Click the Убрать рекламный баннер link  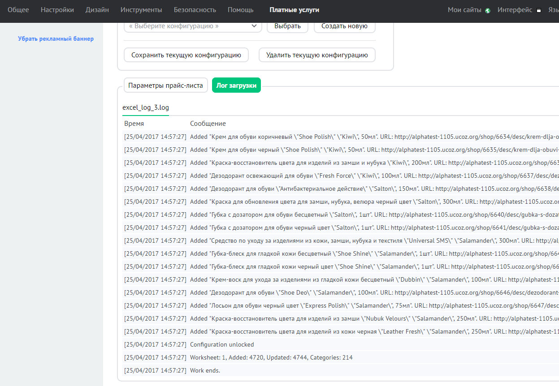(56, 39)
